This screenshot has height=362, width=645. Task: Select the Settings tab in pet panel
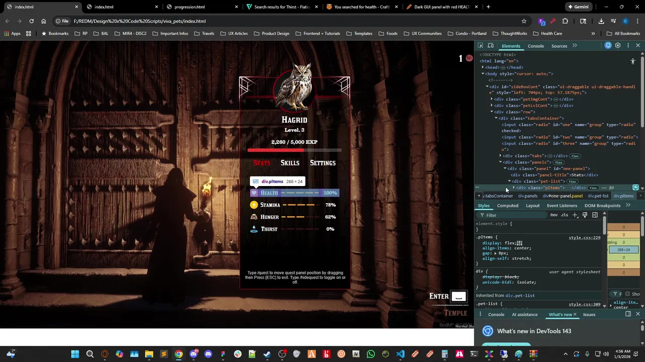click(x=322, y=163)
